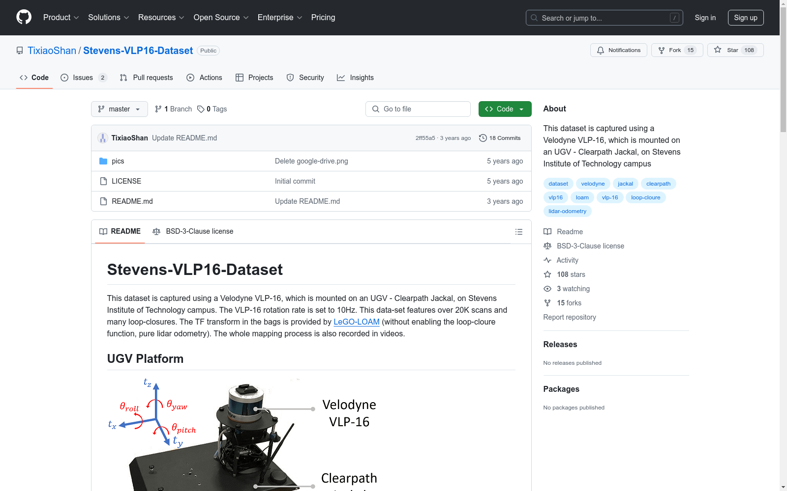This screenshot has width=787, height=491.
Task: Open the Projects tab
Action: click(x=254, y=78)
